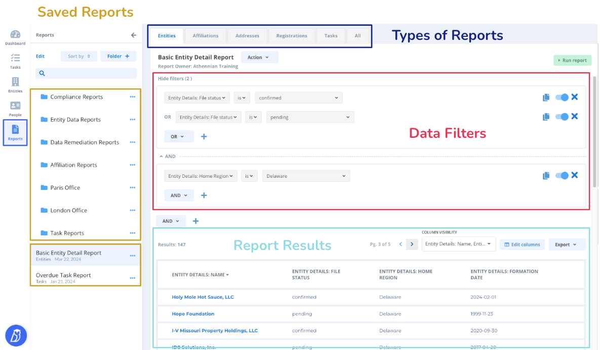Select the All reports tab
The image size is (600, 350).
coord(357,35)
